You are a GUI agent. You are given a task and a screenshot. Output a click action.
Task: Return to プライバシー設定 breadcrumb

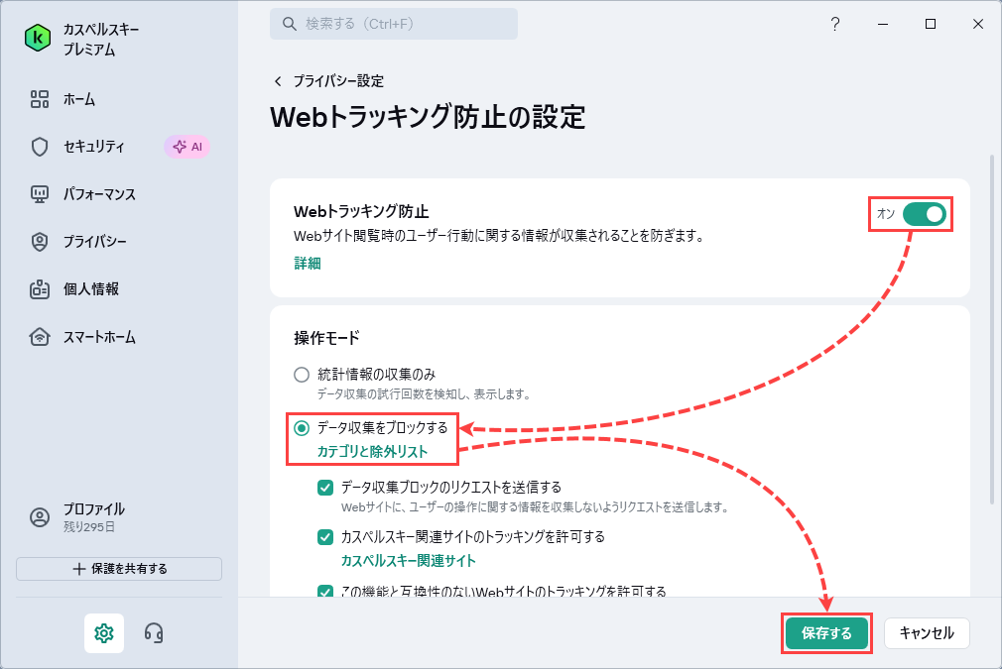(338, 81)
